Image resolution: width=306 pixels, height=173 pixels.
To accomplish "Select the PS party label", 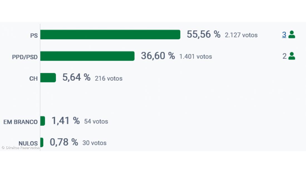I will tap(34, 36).
